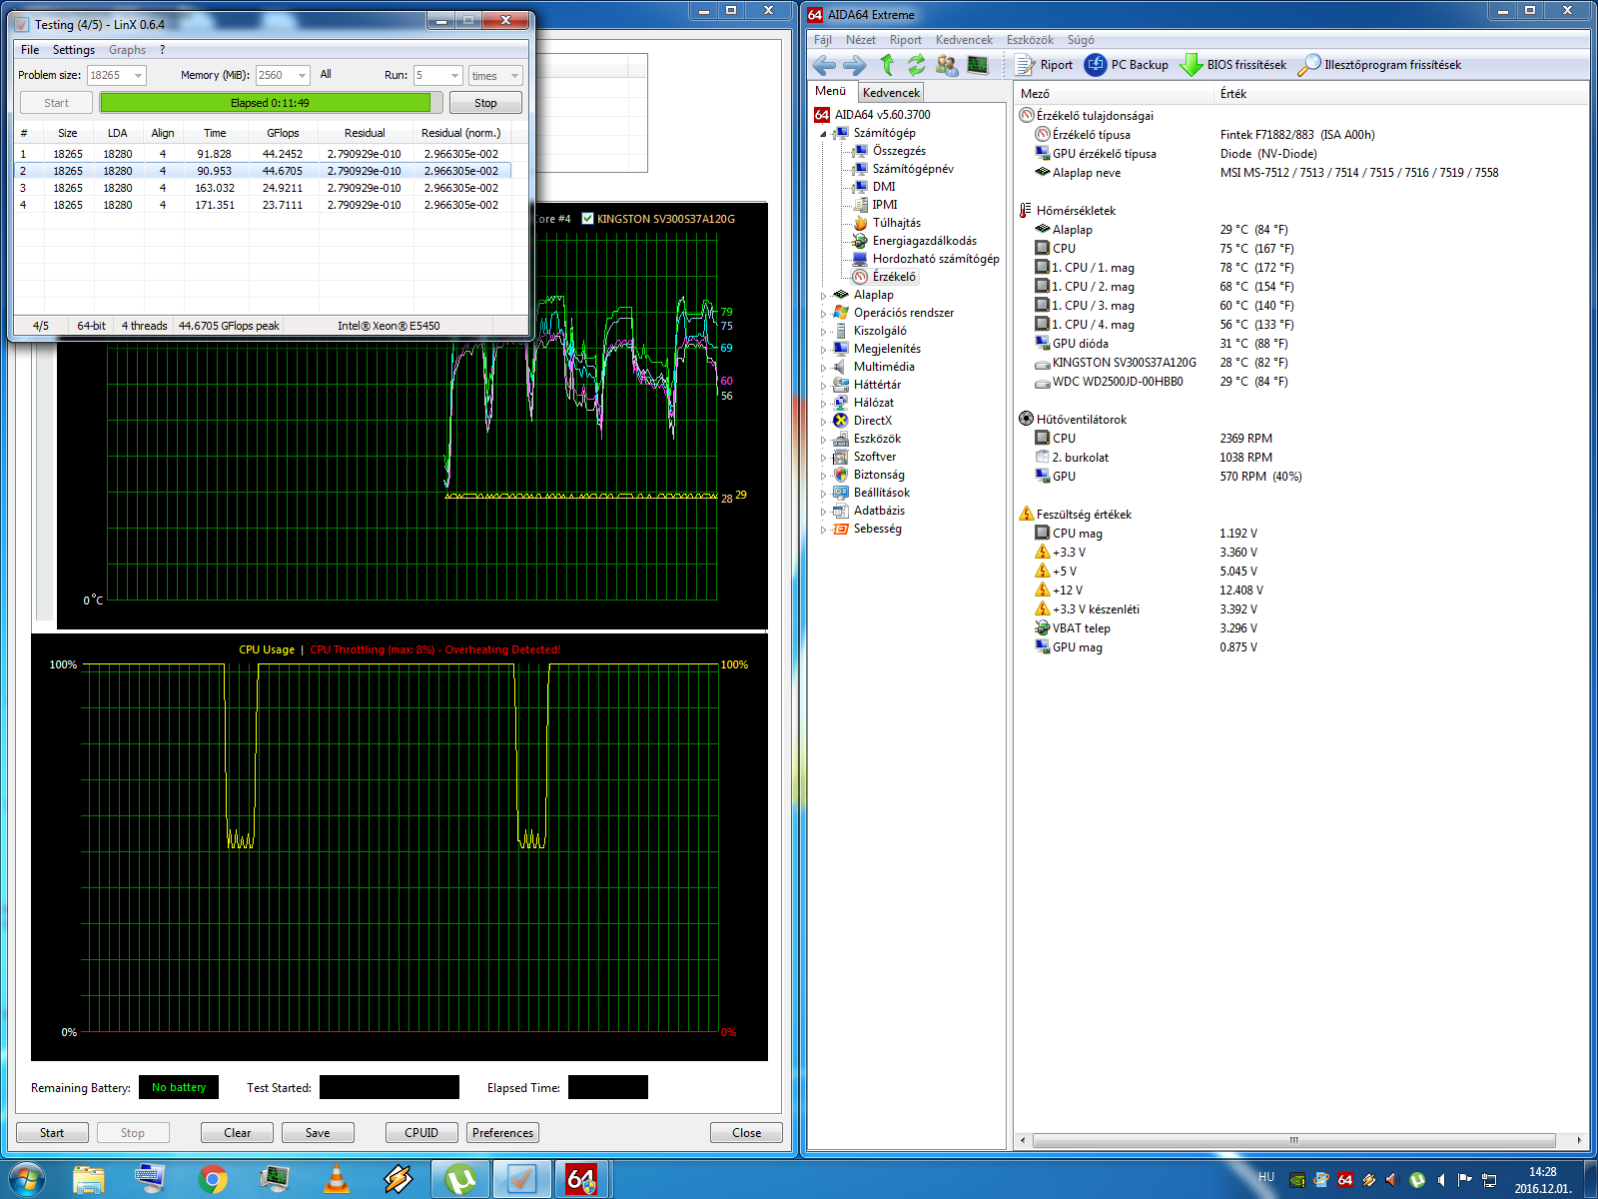Go forward with AIDA64 right arrow icon
1598x1199 pixels.
click(x=855, y=65)
